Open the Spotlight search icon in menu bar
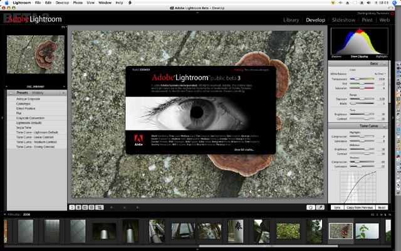401x251 pixels. tap(394, 3)
